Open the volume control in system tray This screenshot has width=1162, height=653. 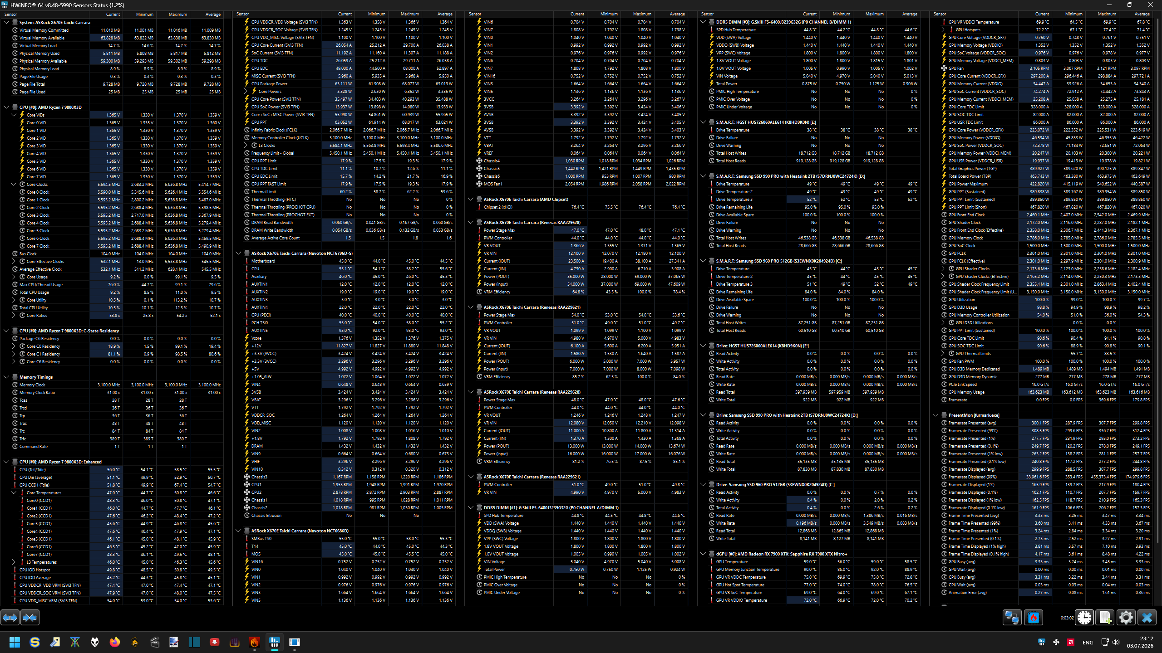(x=1116, y=642)
